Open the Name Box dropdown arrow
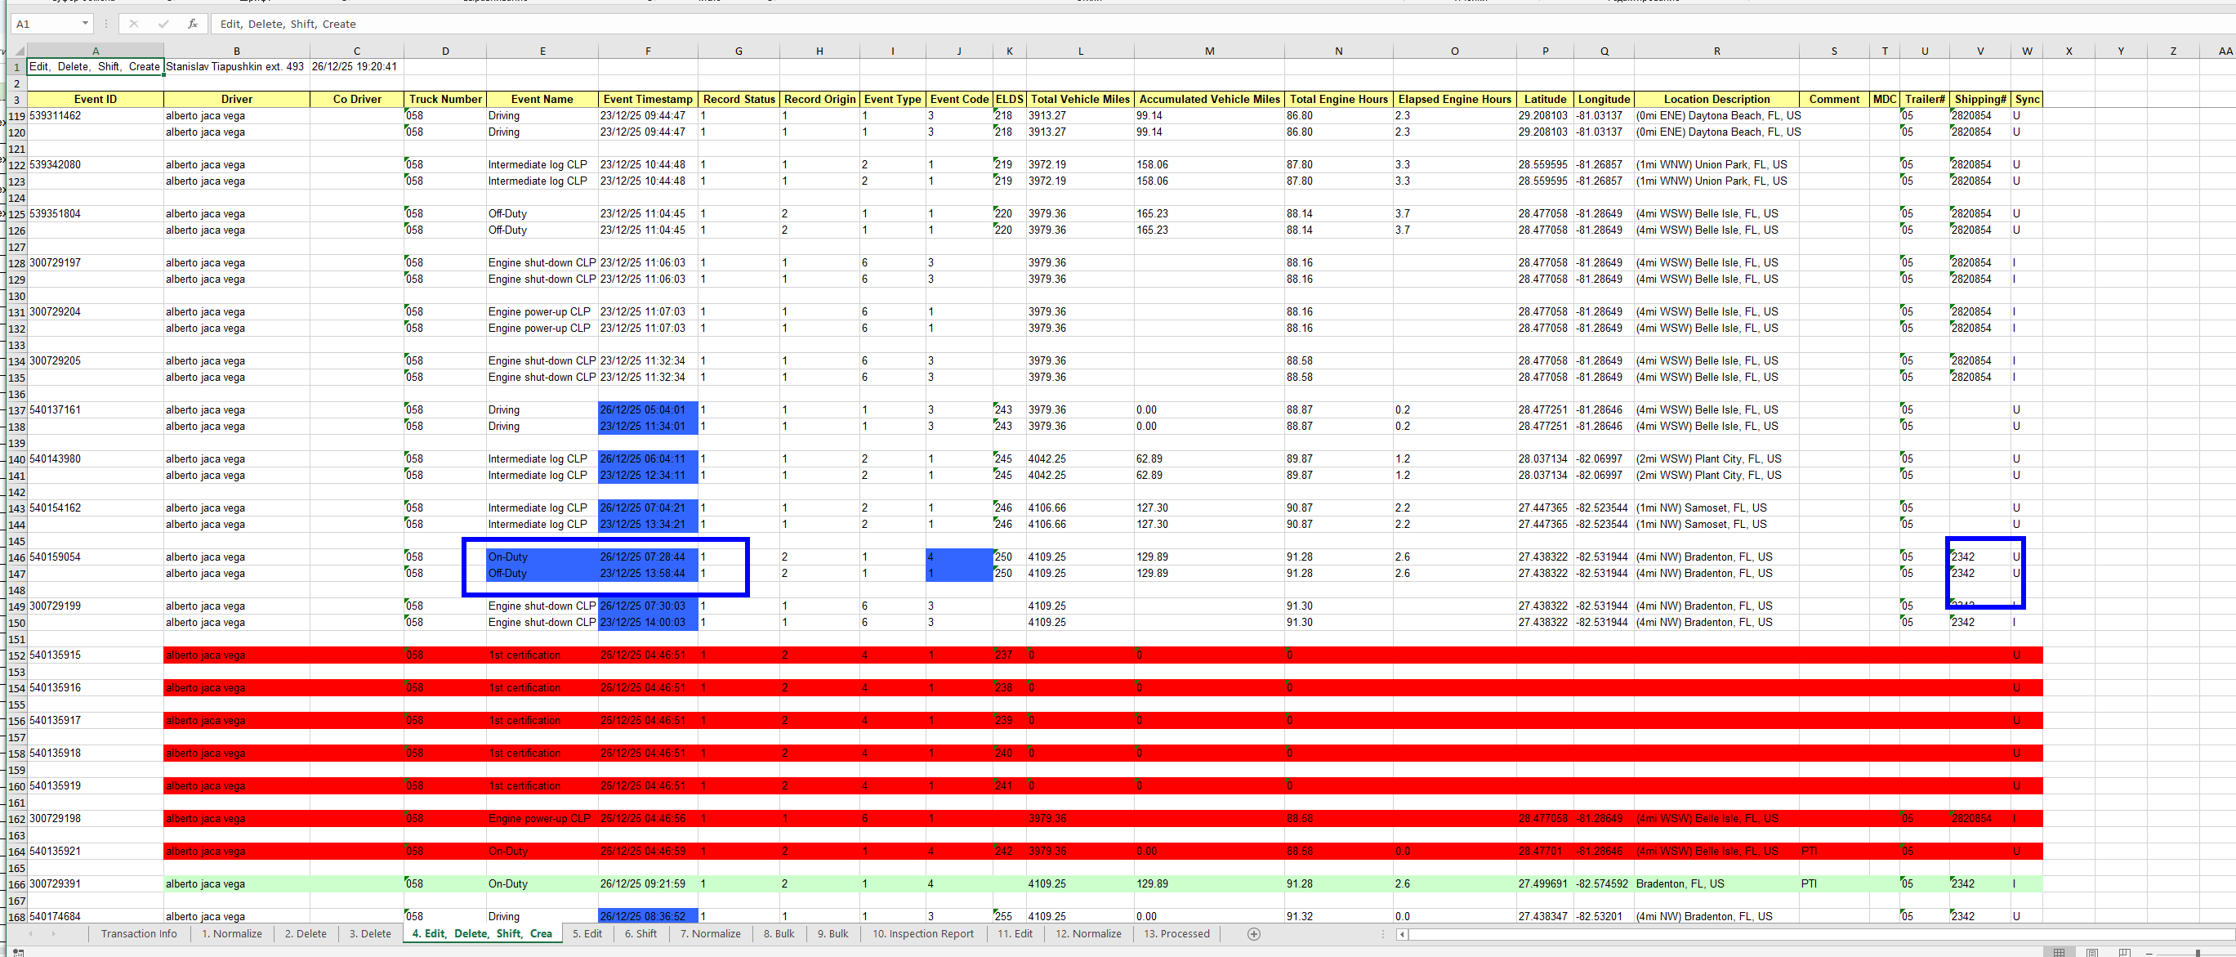Screen dimensions: 2236x957 [x=85, y=25]
